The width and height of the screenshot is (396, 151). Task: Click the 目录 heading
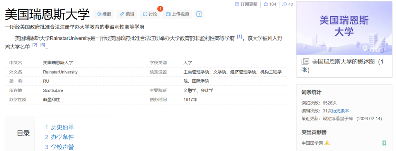tap(24, 133)
